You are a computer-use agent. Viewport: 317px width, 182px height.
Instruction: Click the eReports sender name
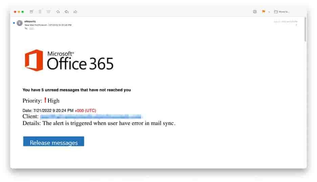click(x=30, y=21)
